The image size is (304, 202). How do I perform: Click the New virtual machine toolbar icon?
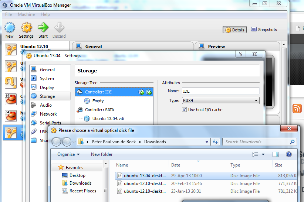pyautogui.click(x=10, y=30)
